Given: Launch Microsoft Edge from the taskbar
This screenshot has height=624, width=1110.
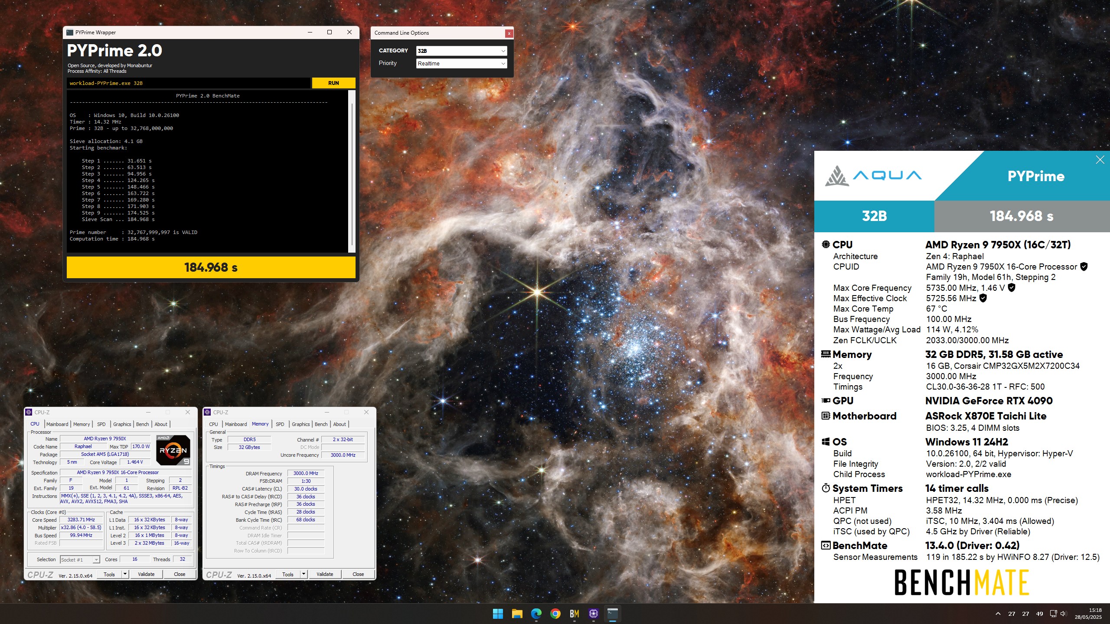Looking at the screenshot, I should tap(536, 614).
